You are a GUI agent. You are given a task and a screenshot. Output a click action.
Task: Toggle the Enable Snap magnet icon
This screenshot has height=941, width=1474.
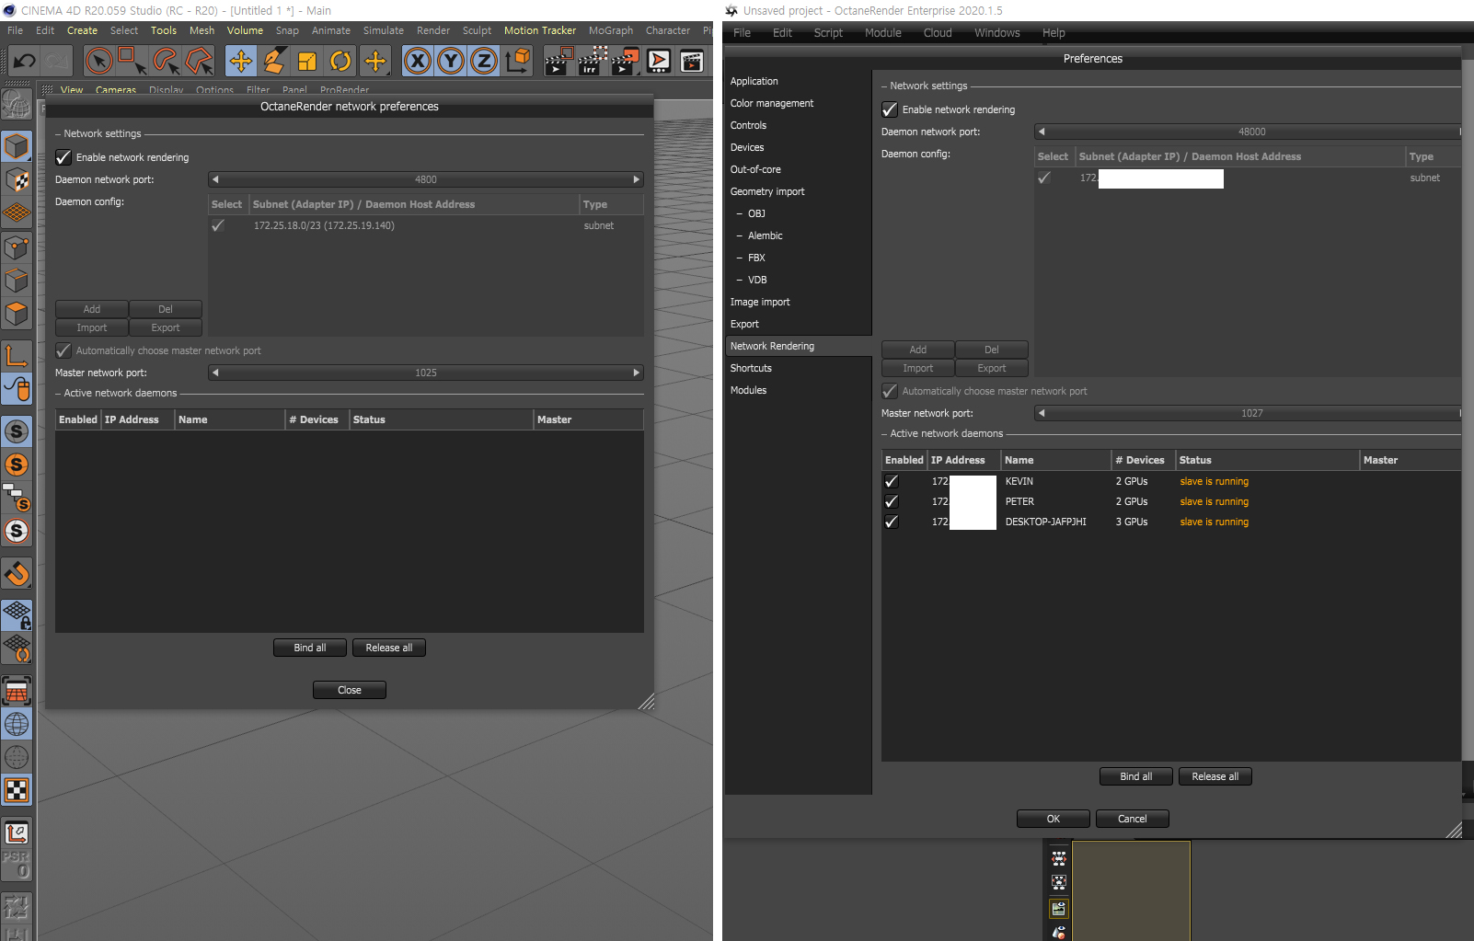pyautogui.click(x=17, y=573)
